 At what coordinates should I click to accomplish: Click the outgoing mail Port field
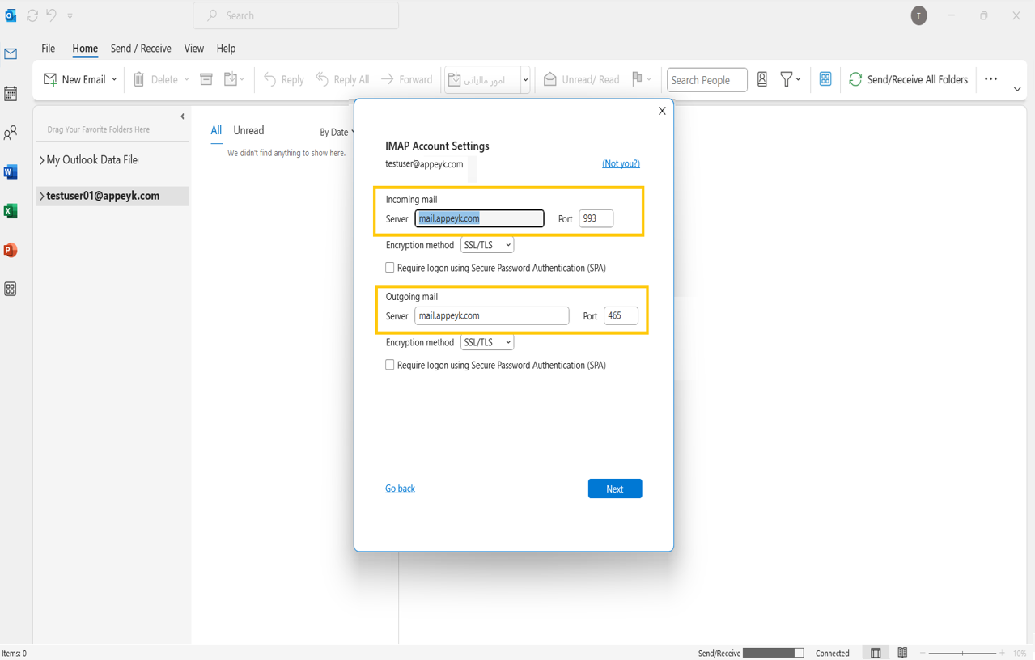(621, 315)
